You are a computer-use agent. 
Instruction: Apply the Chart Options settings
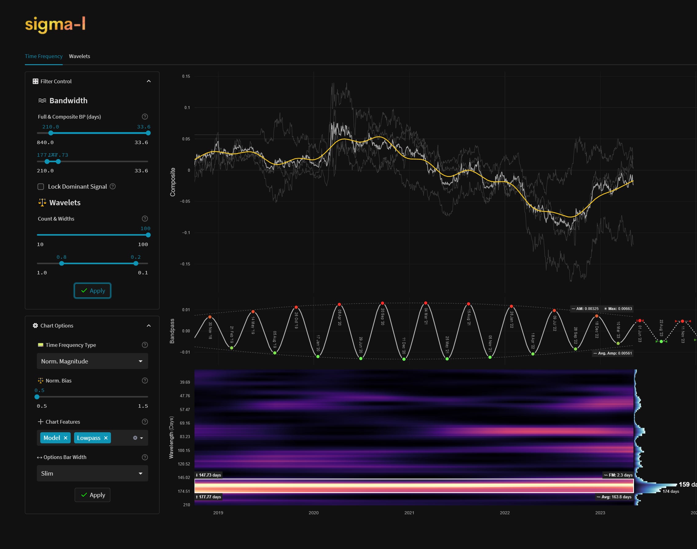pyautogui.click(x=93, y=495)
